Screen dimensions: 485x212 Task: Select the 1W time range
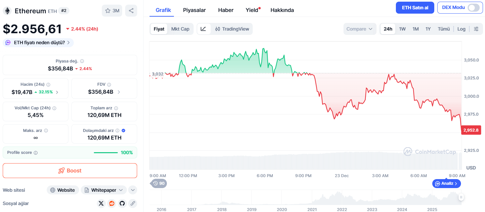click(402, 29)
